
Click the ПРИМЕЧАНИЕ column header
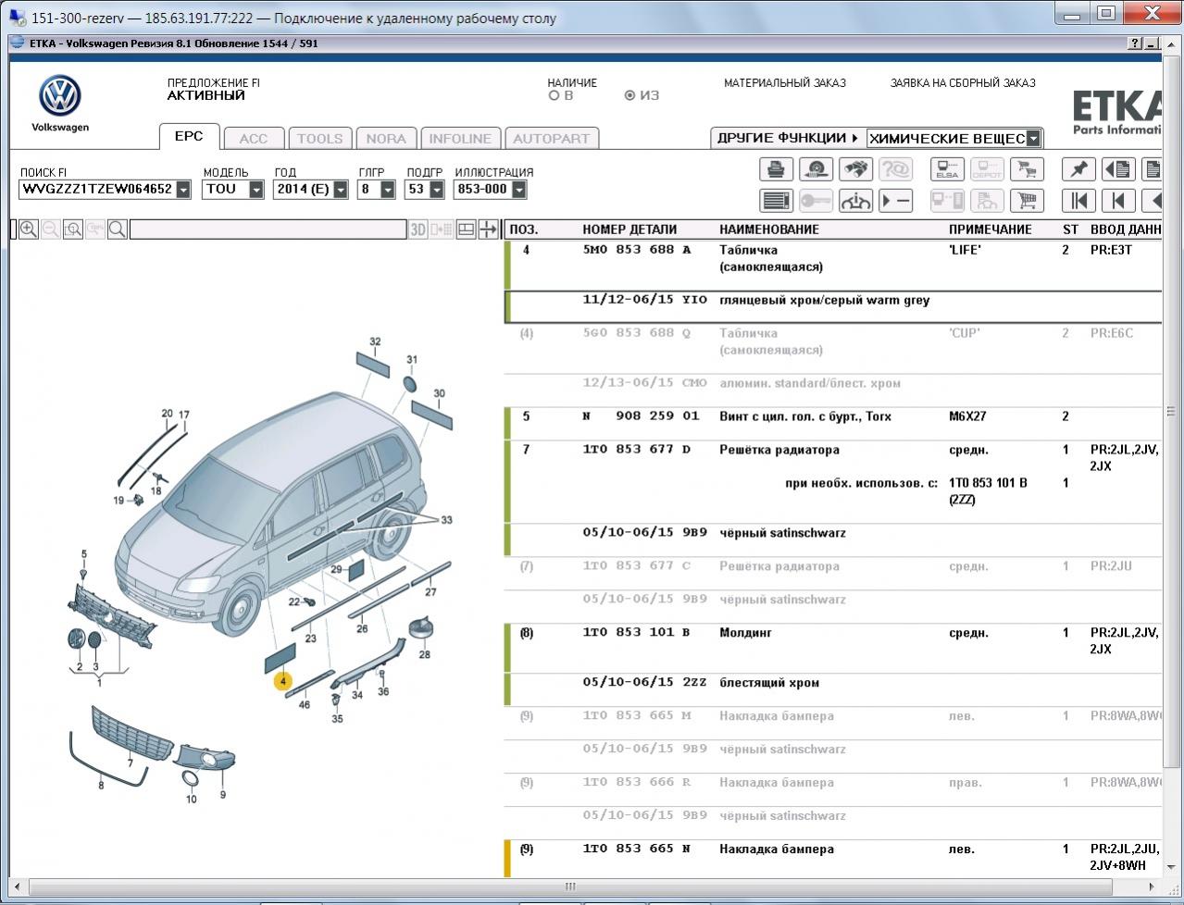tap(991, 229)
